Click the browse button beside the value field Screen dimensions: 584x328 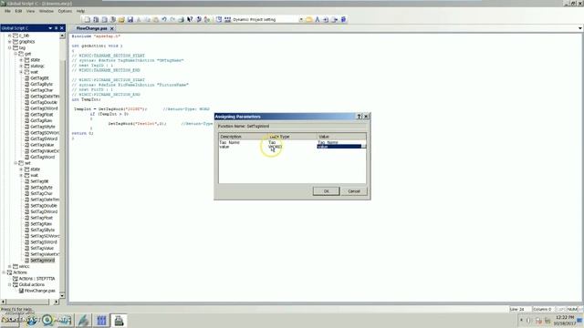[x=364, y=147]
